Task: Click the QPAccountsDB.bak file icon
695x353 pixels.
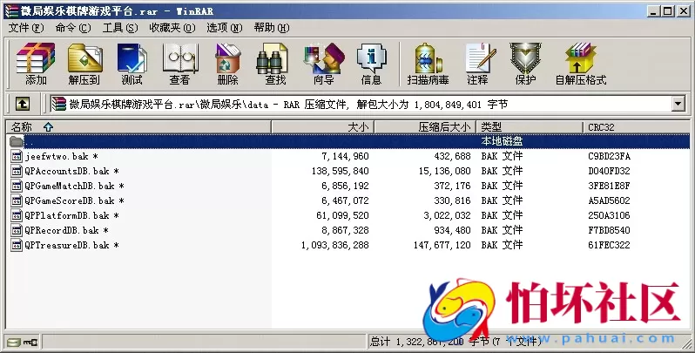Action: [17, 171]
